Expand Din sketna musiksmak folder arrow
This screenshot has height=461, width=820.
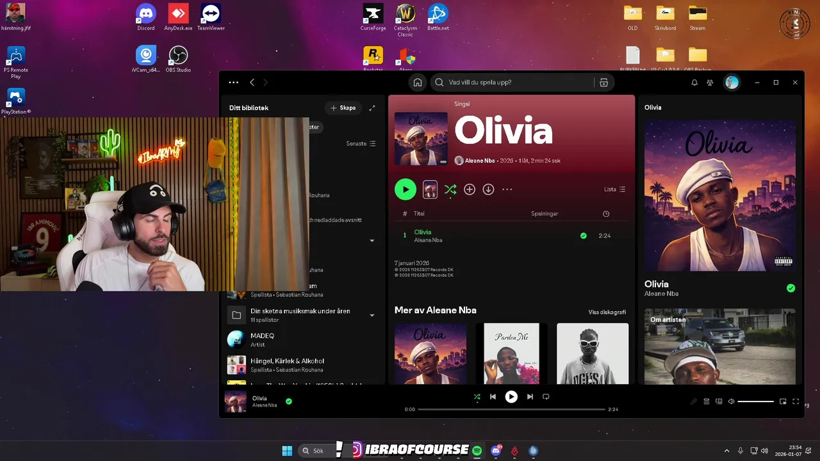click(372, 315)
